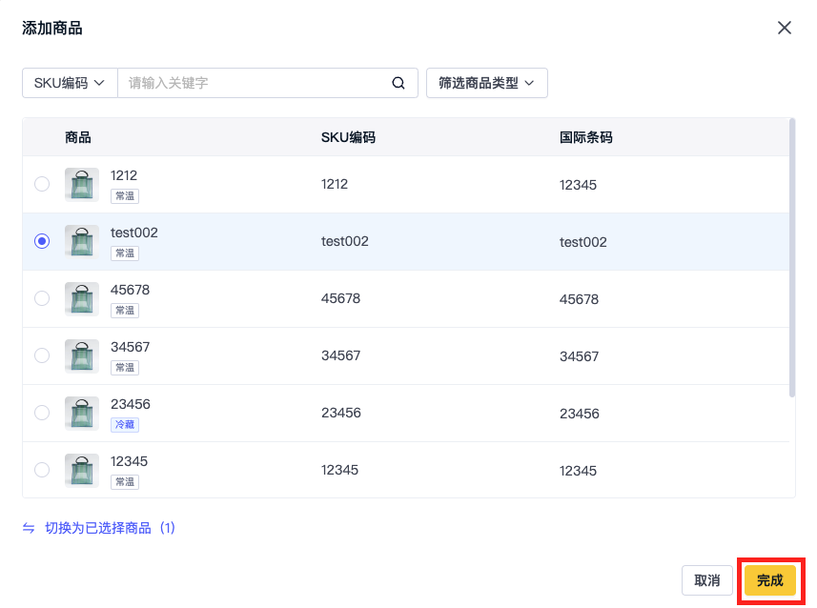Click 国际条码 cell 45678
817x608 pixels.
tap(579, 299)
